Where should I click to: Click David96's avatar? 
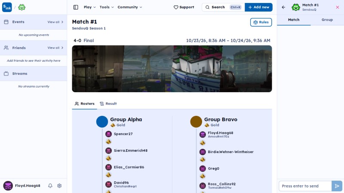point(109,184)
